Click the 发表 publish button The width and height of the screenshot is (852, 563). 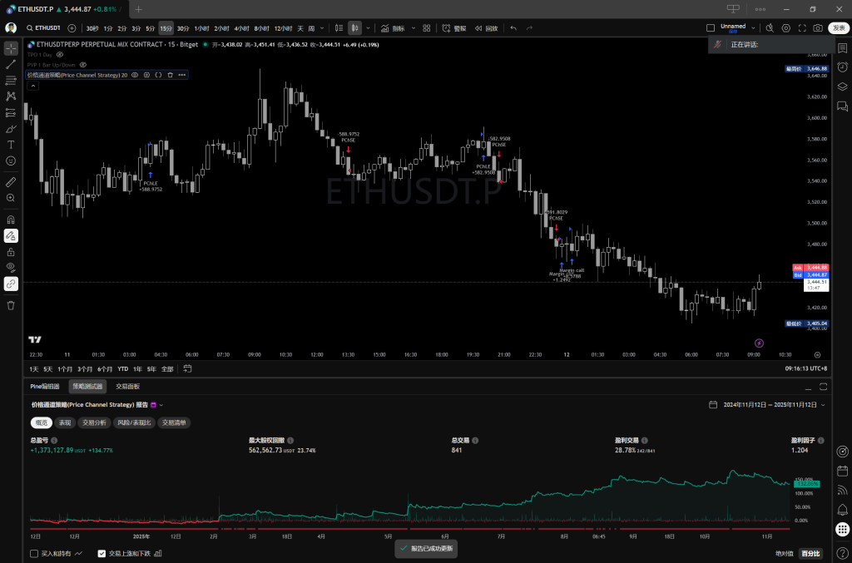pyautogui.click(x=839, y=27)
